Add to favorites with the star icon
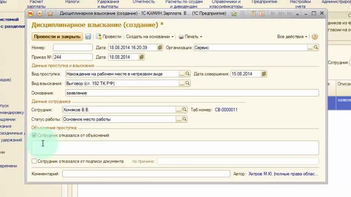This screenshot has height=197, width=351. [x=234, y=14]
